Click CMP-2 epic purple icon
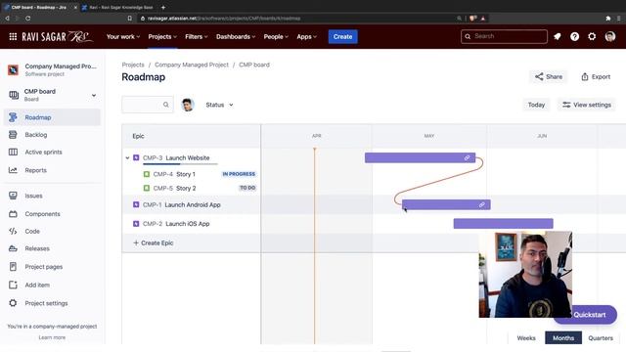The image size is (626, 352). tap(136, 224)
